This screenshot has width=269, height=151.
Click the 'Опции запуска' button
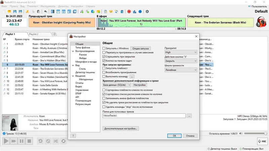tap(141, 48)
